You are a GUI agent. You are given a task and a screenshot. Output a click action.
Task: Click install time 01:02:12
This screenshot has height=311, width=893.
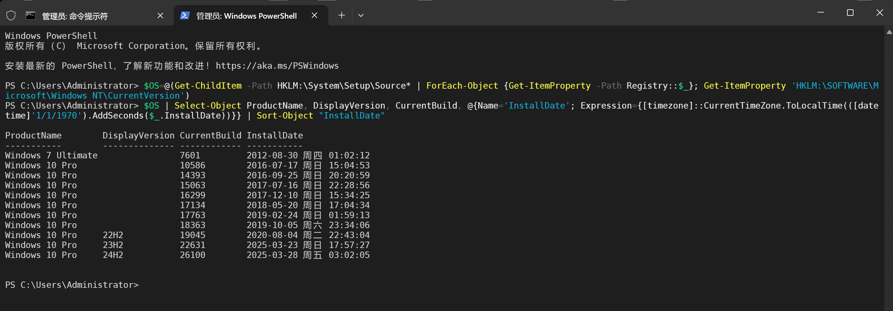349,155
